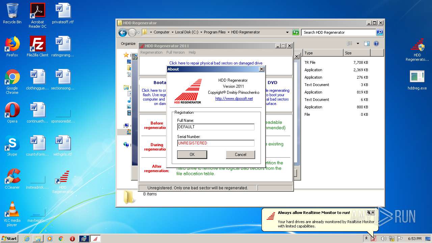432x243 pixels.
Task: Select HDD Regenerator shortcut at desktop right
Action: [417, 50]
